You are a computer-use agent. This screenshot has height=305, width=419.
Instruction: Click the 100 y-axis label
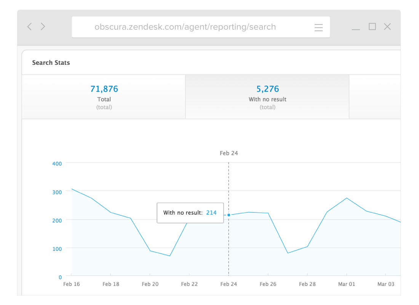[x=57, y=249]
